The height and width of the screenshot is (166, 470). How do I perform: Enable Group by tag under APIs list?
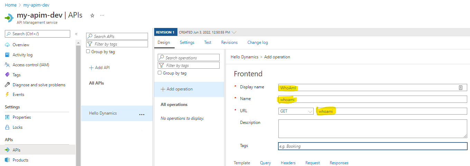[x=88, y=52]
